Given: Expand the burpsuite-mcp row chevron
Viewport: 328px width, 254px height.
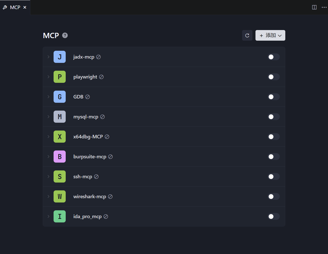Looking at the screenshot, I should click(x=48, y=157).
